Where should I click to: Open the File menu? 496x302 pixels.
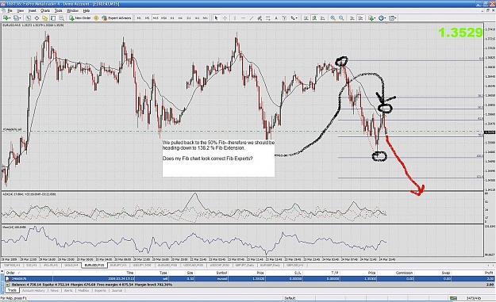pyautogui.click(x=10, y=10)
